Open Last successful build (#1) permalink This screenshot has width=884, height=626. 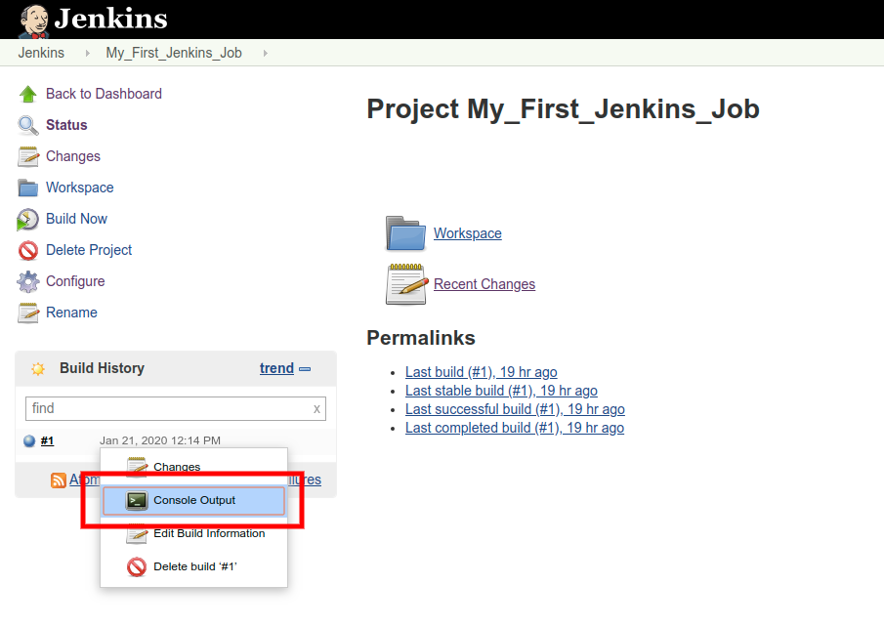[515, 409]
